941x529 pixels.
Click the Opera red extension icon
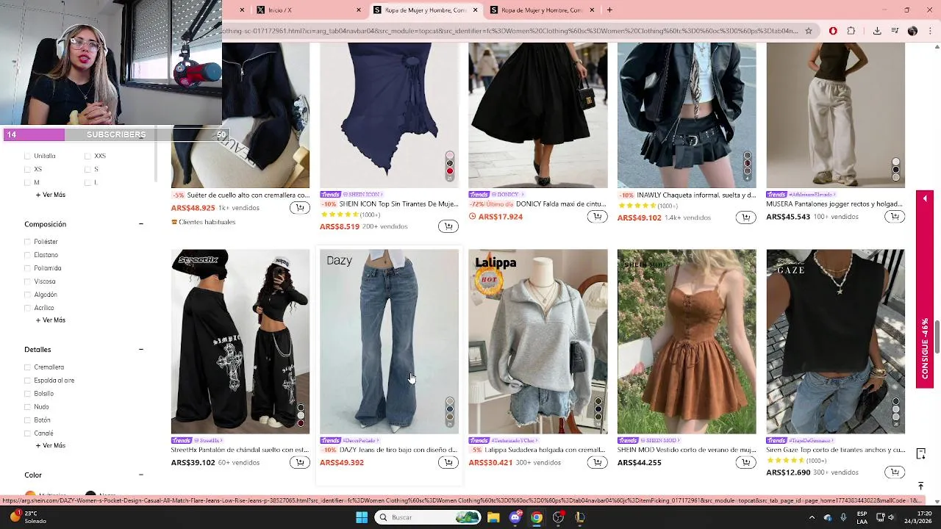pyautogui.click(x=833, y=31)
